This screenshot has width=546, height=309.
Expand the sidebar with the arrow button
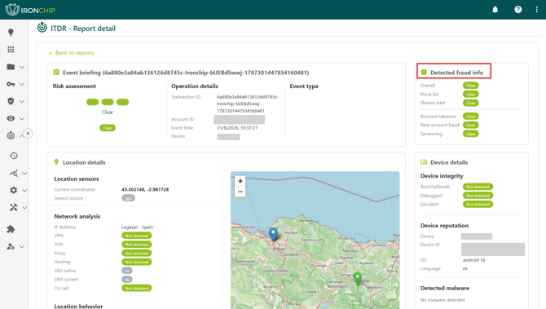tap(28, 134)
